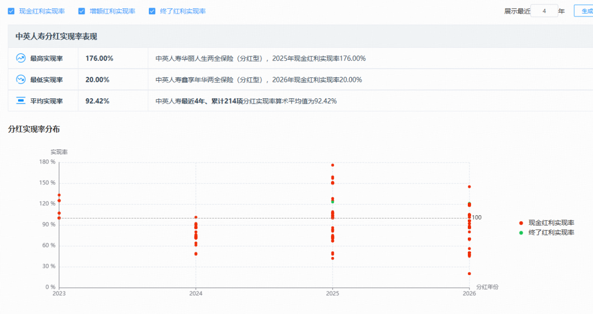Click the 2023 x-axis label
This screenshot has height=314, width=593.
(x=59, y=293)
